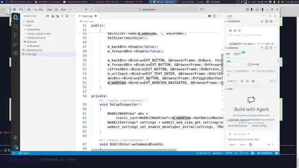Click the Show Config button
The height and width of the screenshot is (168, 299).
click(x=259, y=126)
